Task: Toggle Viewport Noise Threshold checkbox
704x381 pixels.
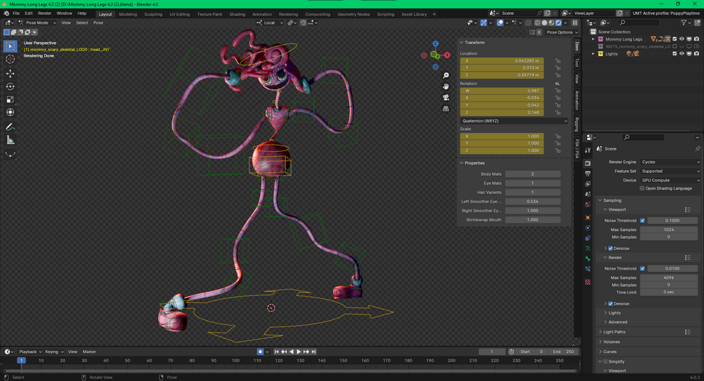Action: [x=642, y=221]
